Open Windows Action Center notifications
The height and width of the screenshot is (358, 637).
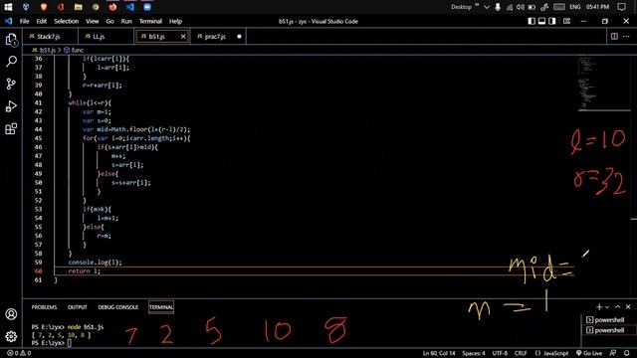point(621,7)
